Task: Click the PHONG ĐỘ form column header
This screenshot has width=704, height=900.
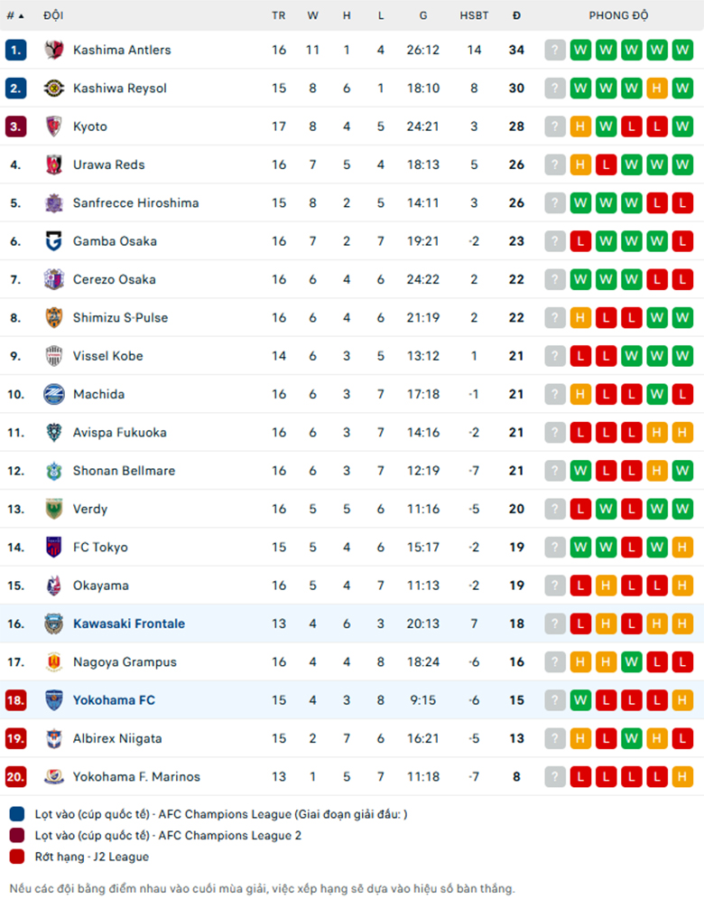Action: coord(618,15)
